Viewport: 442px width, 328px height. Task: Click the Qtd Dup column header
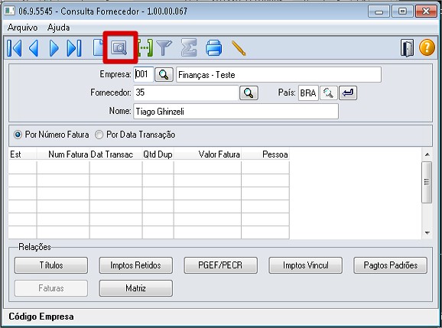[x=158, y=154]
